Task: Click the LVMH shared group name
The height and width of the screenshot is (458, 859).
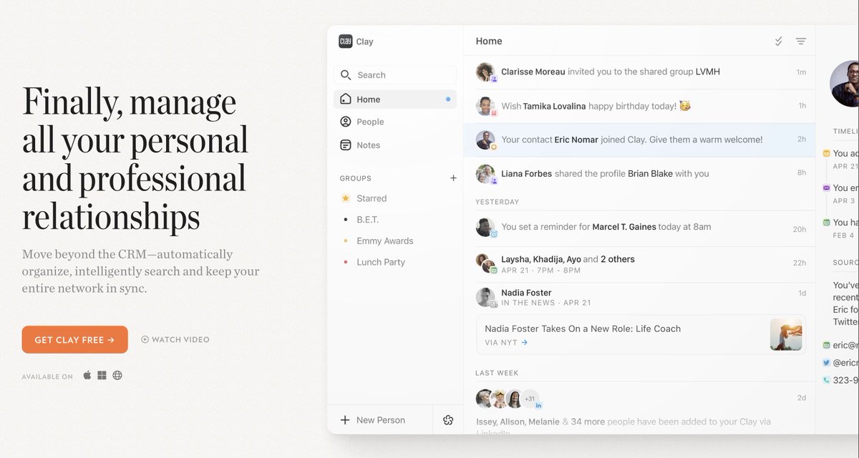Action: (708, 72)
